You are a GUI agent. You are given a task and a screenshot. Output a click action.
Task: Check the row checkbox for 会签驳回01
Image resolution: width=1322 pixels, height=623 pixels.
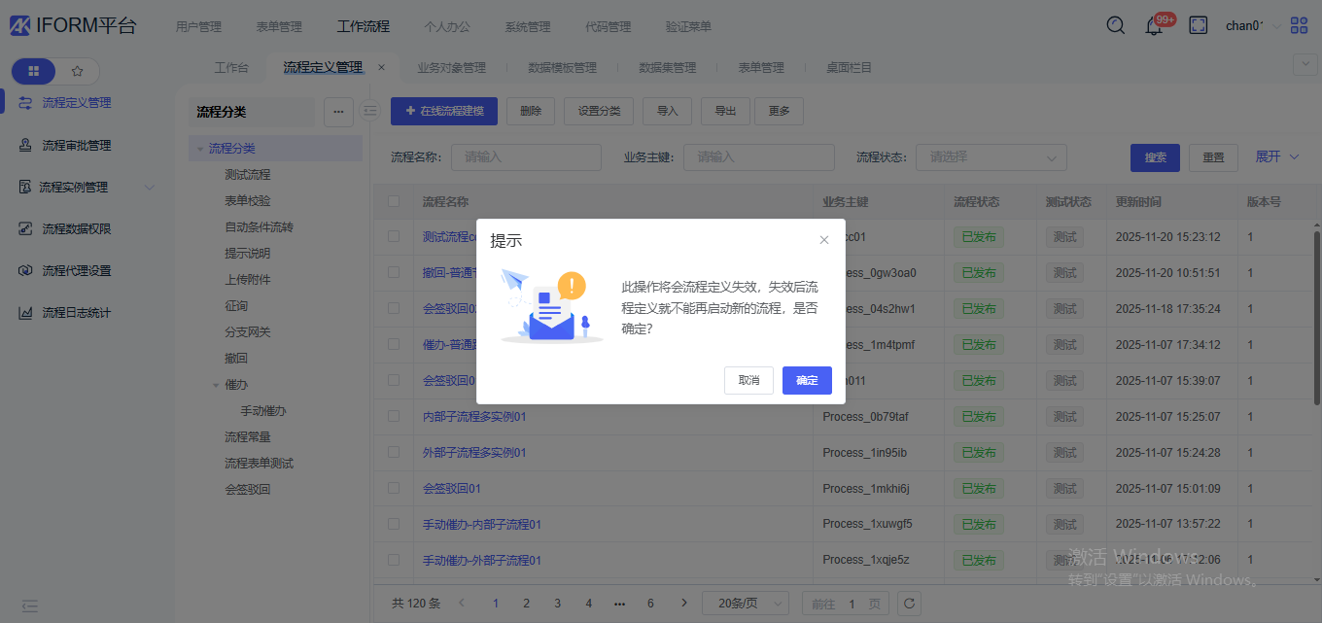tap(394, 488)
